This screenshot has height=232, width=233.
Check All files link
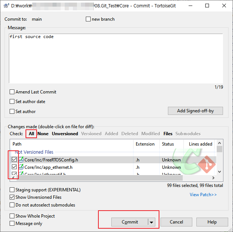click(x=31, y=134)
